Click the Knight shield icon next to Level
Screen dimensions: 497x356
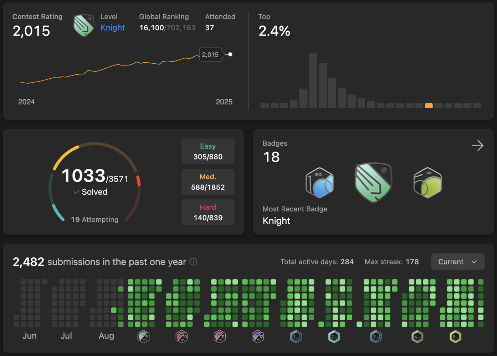(x=84, y=25)
